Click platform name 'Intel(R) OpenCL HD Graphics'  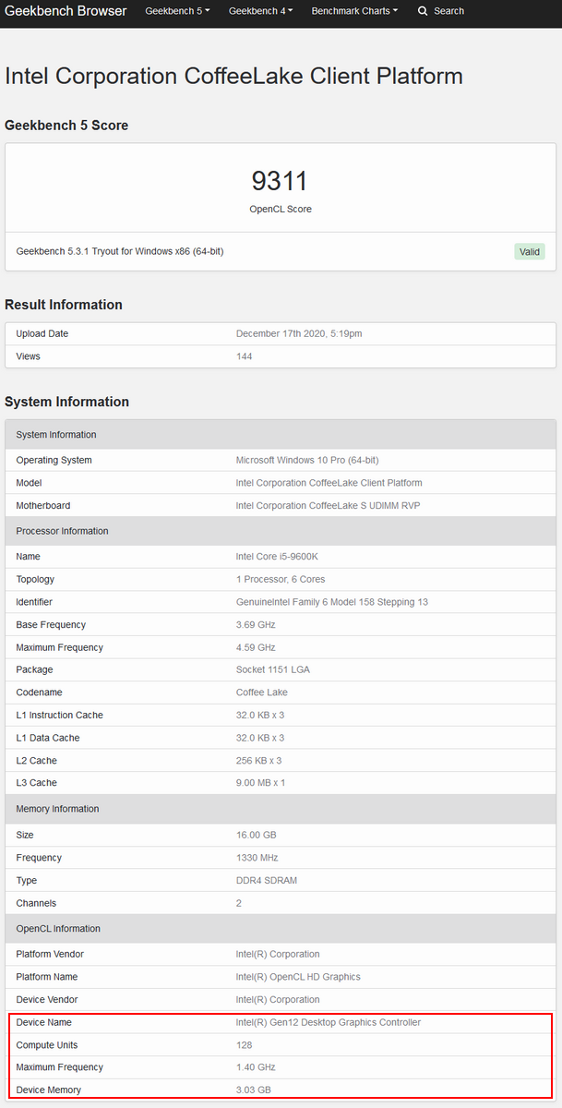[298, 977]
